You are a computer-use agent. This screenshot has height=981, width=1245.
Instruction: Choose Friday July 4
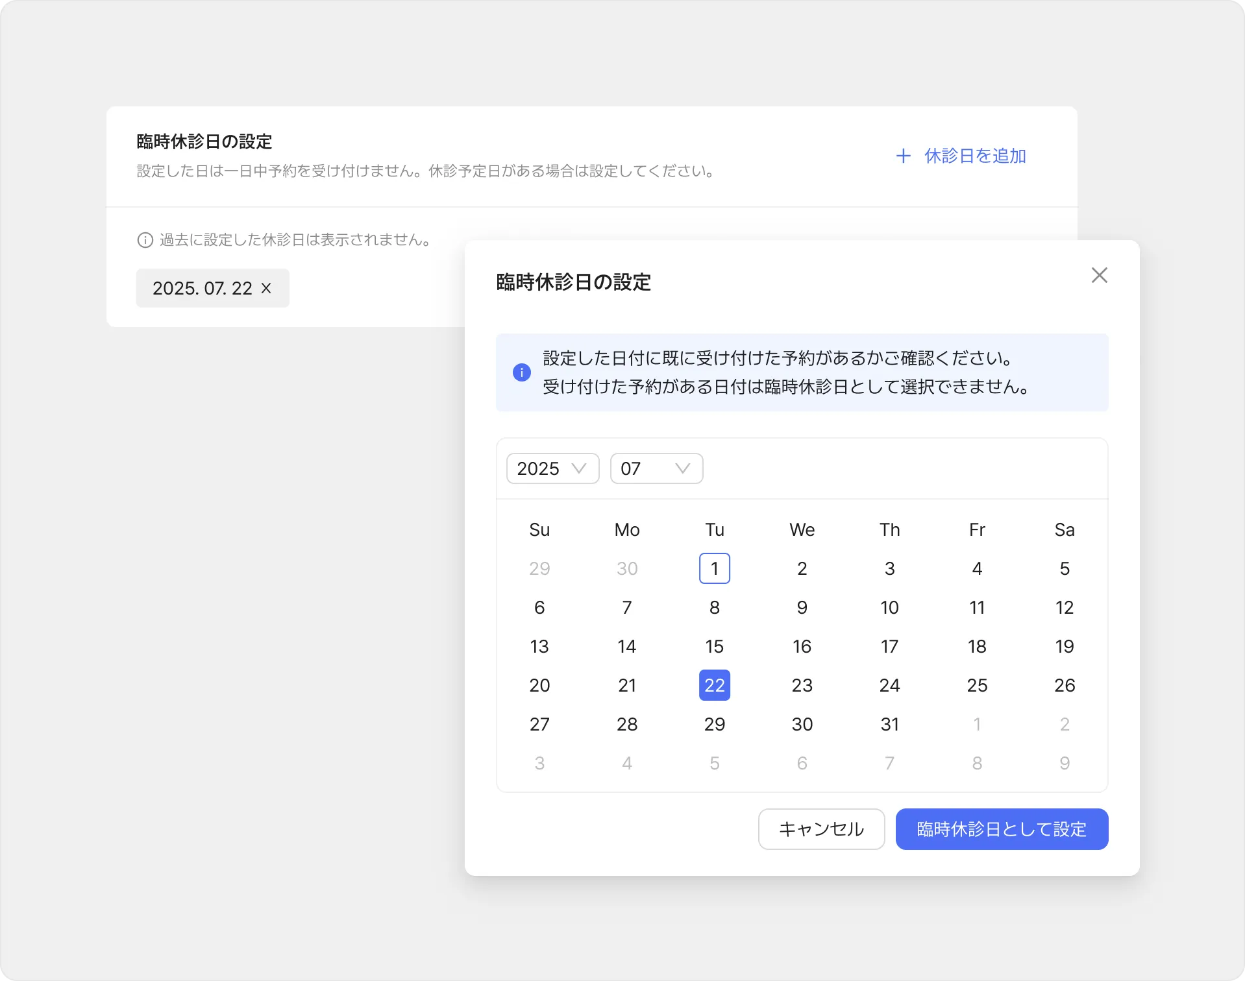tap(977, 568)
